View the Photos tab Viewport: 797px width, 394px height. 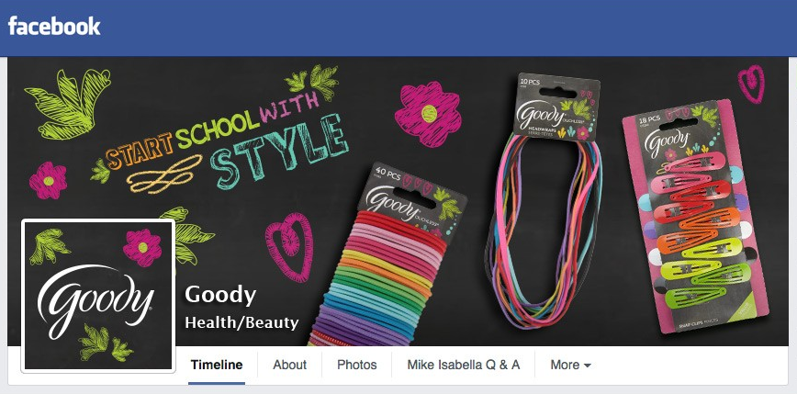(357, 365)
